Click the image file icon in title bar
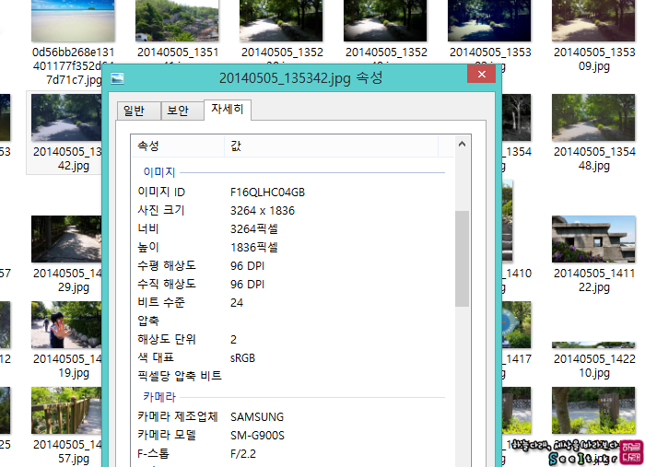The image size is (645, 467). tap(118, 78)
